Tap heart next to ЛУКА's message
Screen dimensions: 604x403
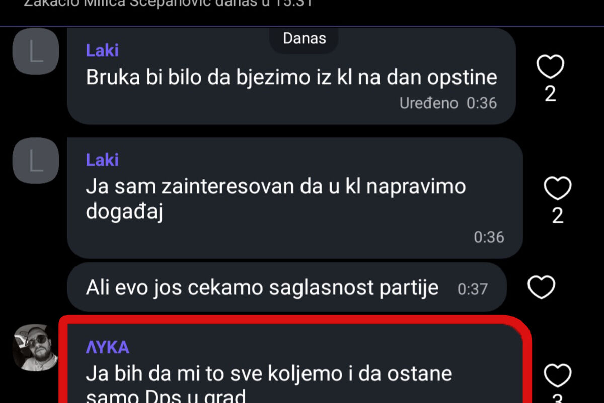(558, 376)
